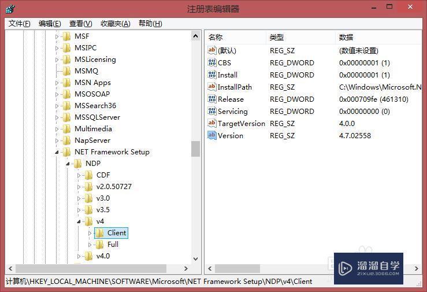Select the MSMQ folder icon

pyautogui.click(x=66, y=71)
